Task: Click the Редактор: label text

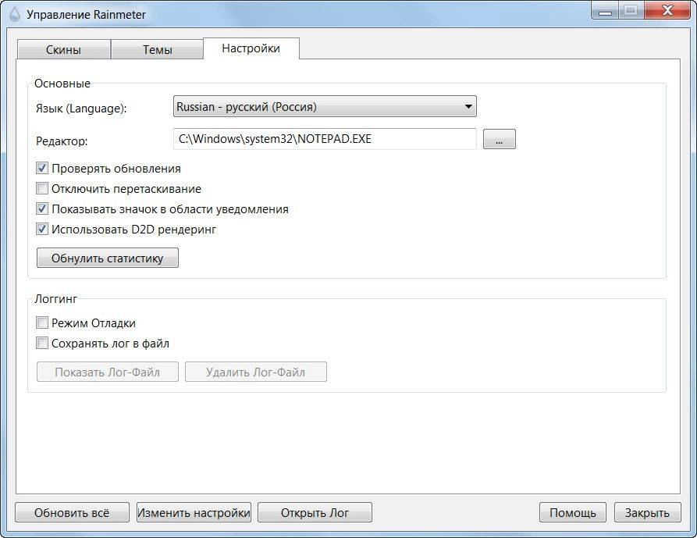Action: (x=62, y=141)
